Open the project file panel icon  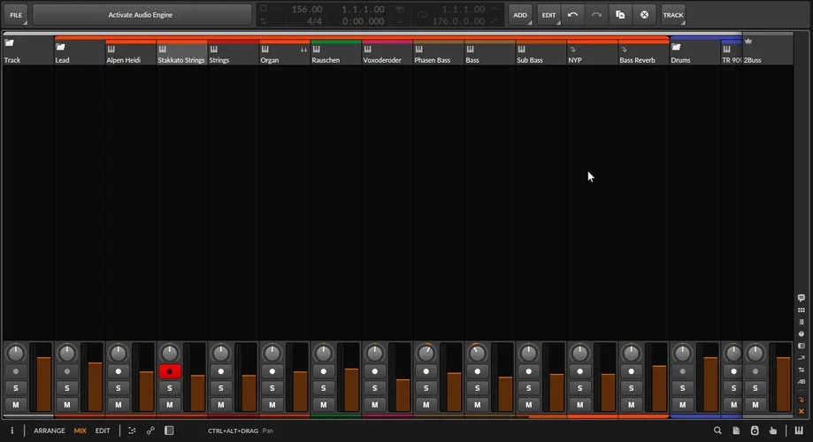(x=736, y=431)
